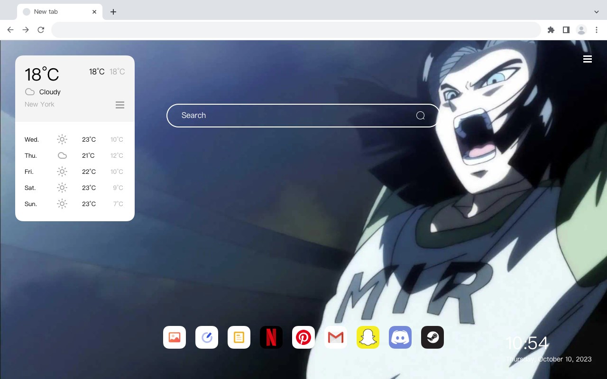Open the yellow notes icon
The width and height of the screenshot is (607, 379).
pos(239,337)
